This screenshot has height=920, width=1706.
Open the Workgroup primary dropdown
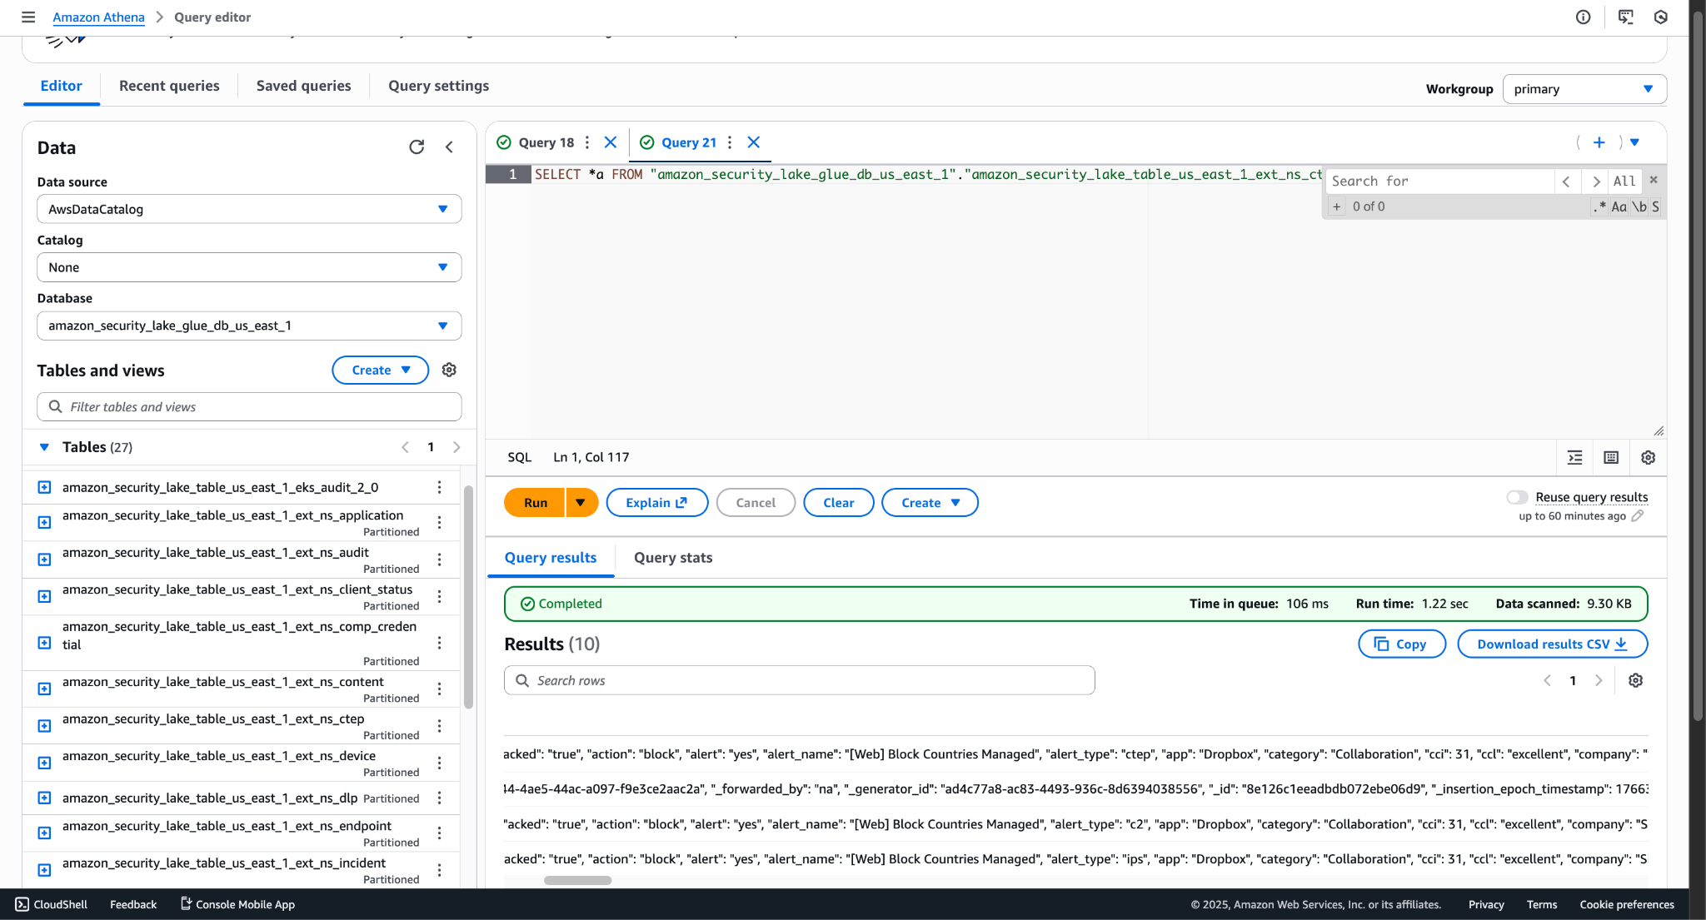pos(1584,89)
